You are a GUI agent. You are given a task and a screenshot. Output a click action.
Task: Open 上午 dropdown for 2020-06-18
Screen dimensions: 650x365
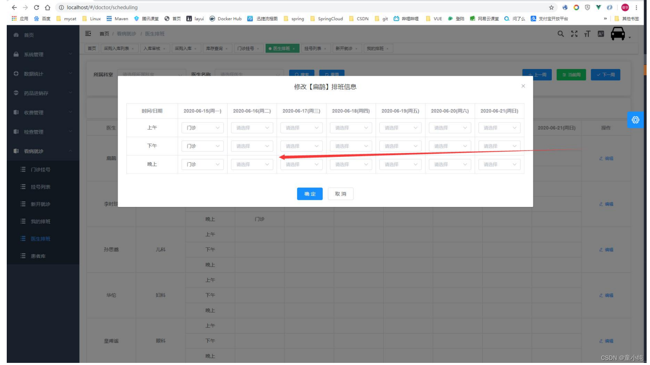[351, 128]
